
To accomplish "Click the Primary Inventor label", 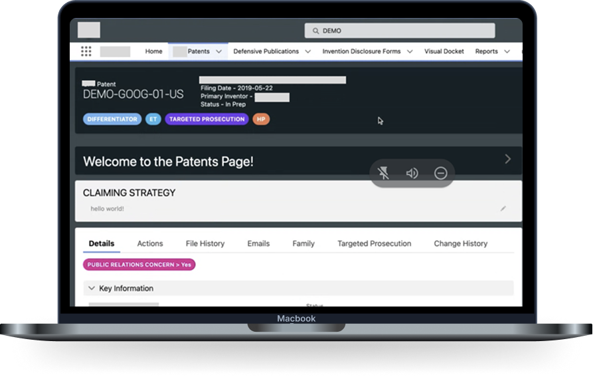I will tap(226, 96).
